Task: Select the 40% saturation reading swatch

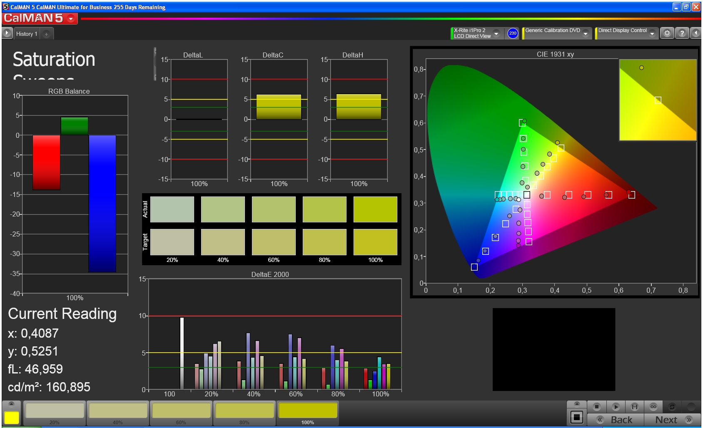Action: 118,413
